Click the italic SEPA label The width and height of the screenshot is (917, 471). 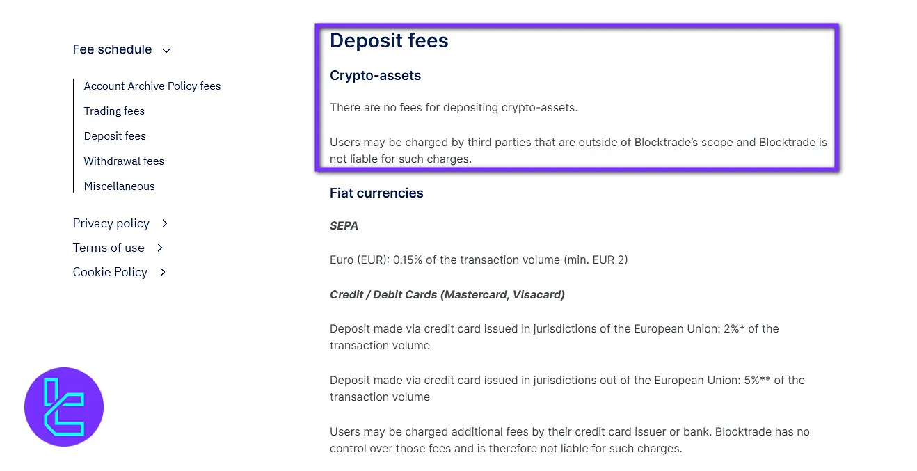point(344,226)
